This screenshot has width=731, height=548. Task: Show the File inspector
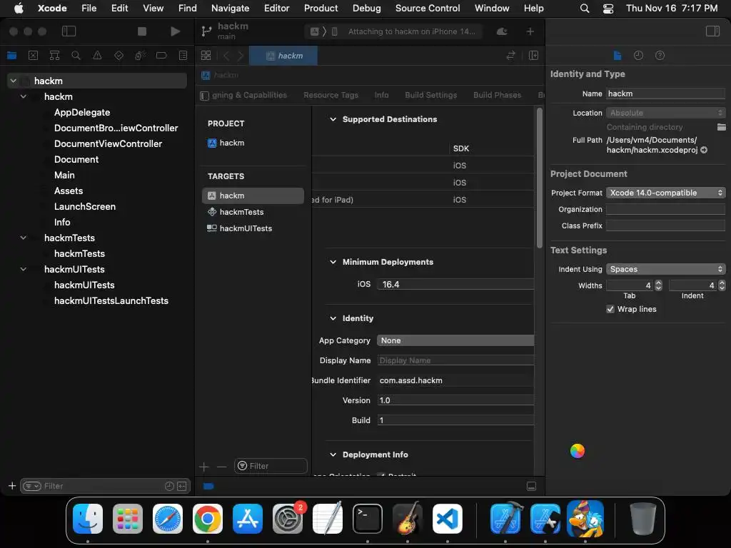(617, 56)
